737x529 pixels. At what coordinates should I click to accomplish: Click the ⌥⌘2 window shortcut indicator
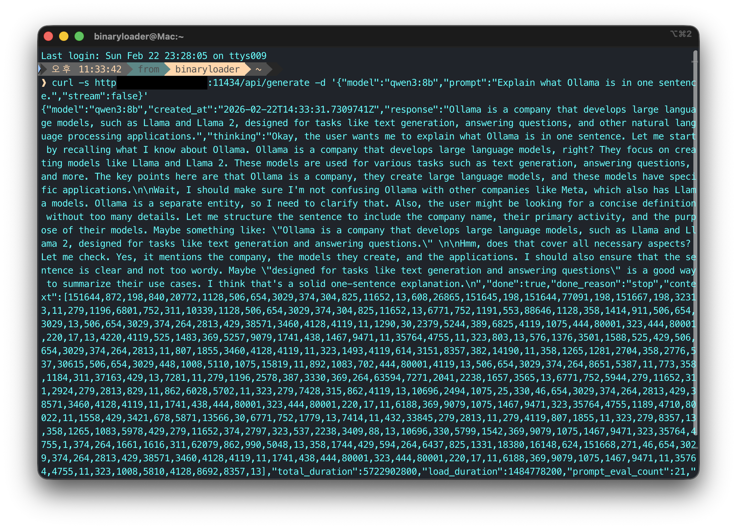click(681, 34)
